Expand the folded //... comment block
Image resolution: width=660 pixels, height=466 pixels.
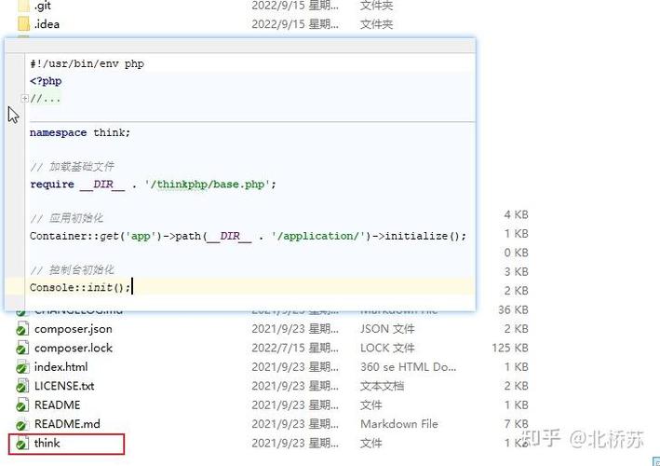(x=24, y=98)
